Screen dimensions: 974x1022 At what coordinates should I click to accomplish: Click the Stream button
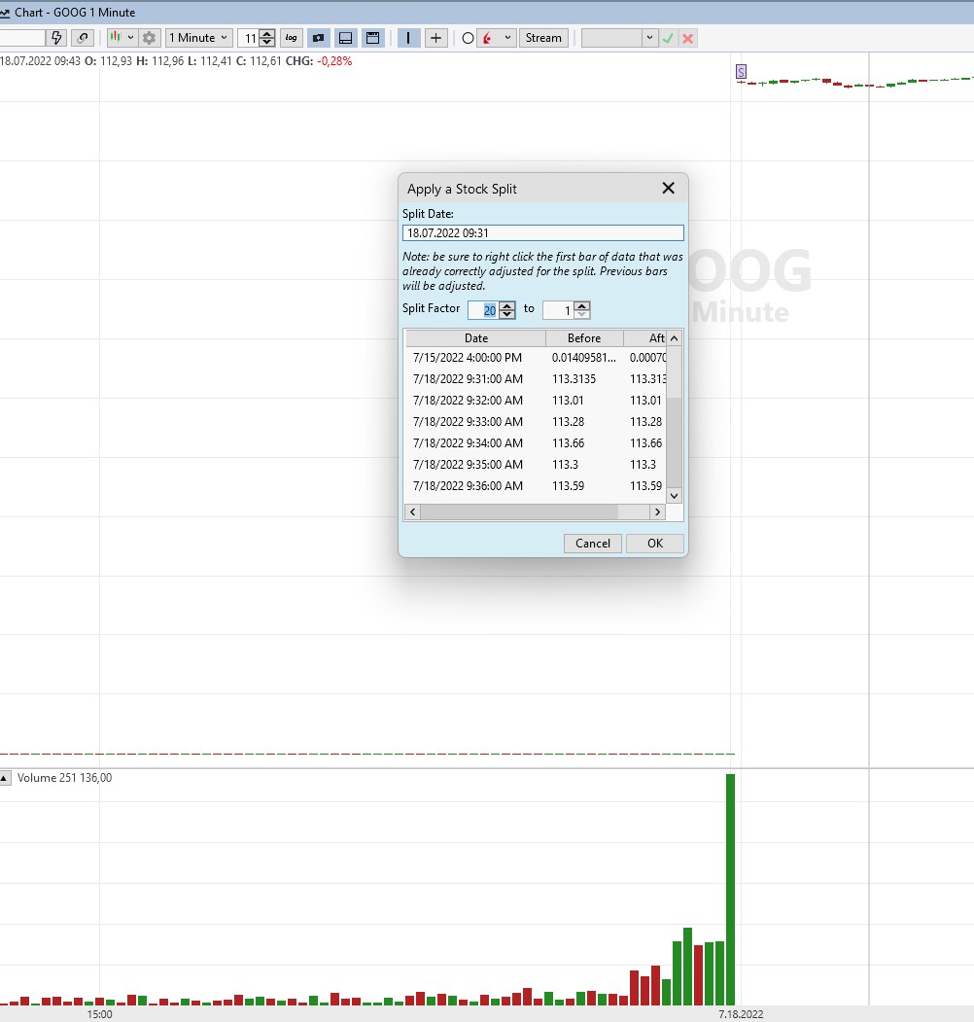(543, 38)
